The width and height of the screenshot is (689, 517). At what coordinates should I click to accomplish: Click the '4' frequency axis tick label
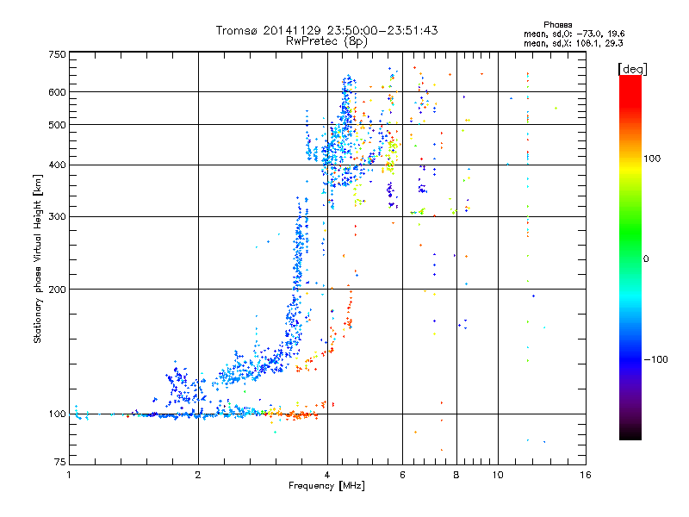[x=327, y=475]
